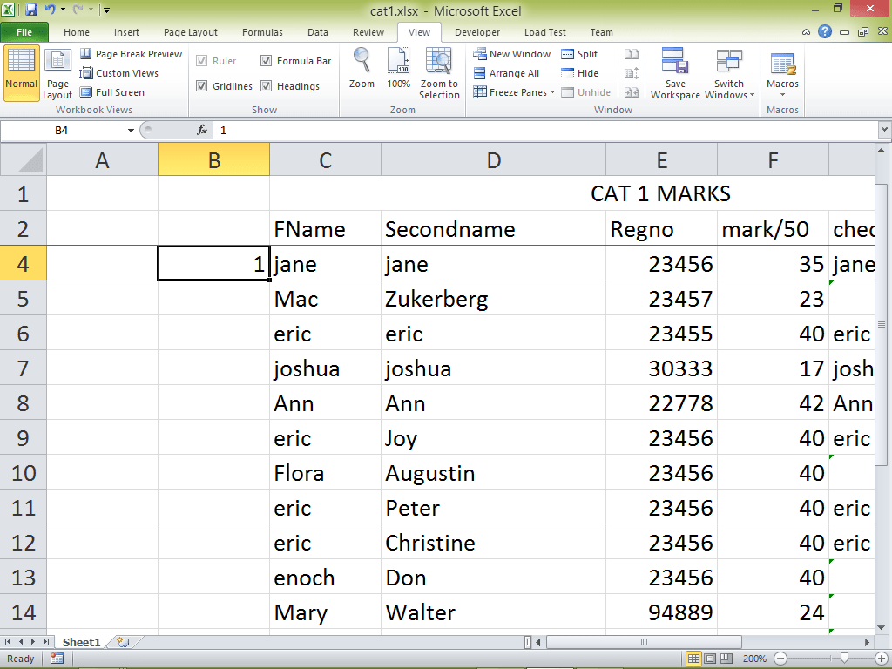The image size is (892, 669).
Task: Click the Save Workspace button
Action: (x=675, y=74)
